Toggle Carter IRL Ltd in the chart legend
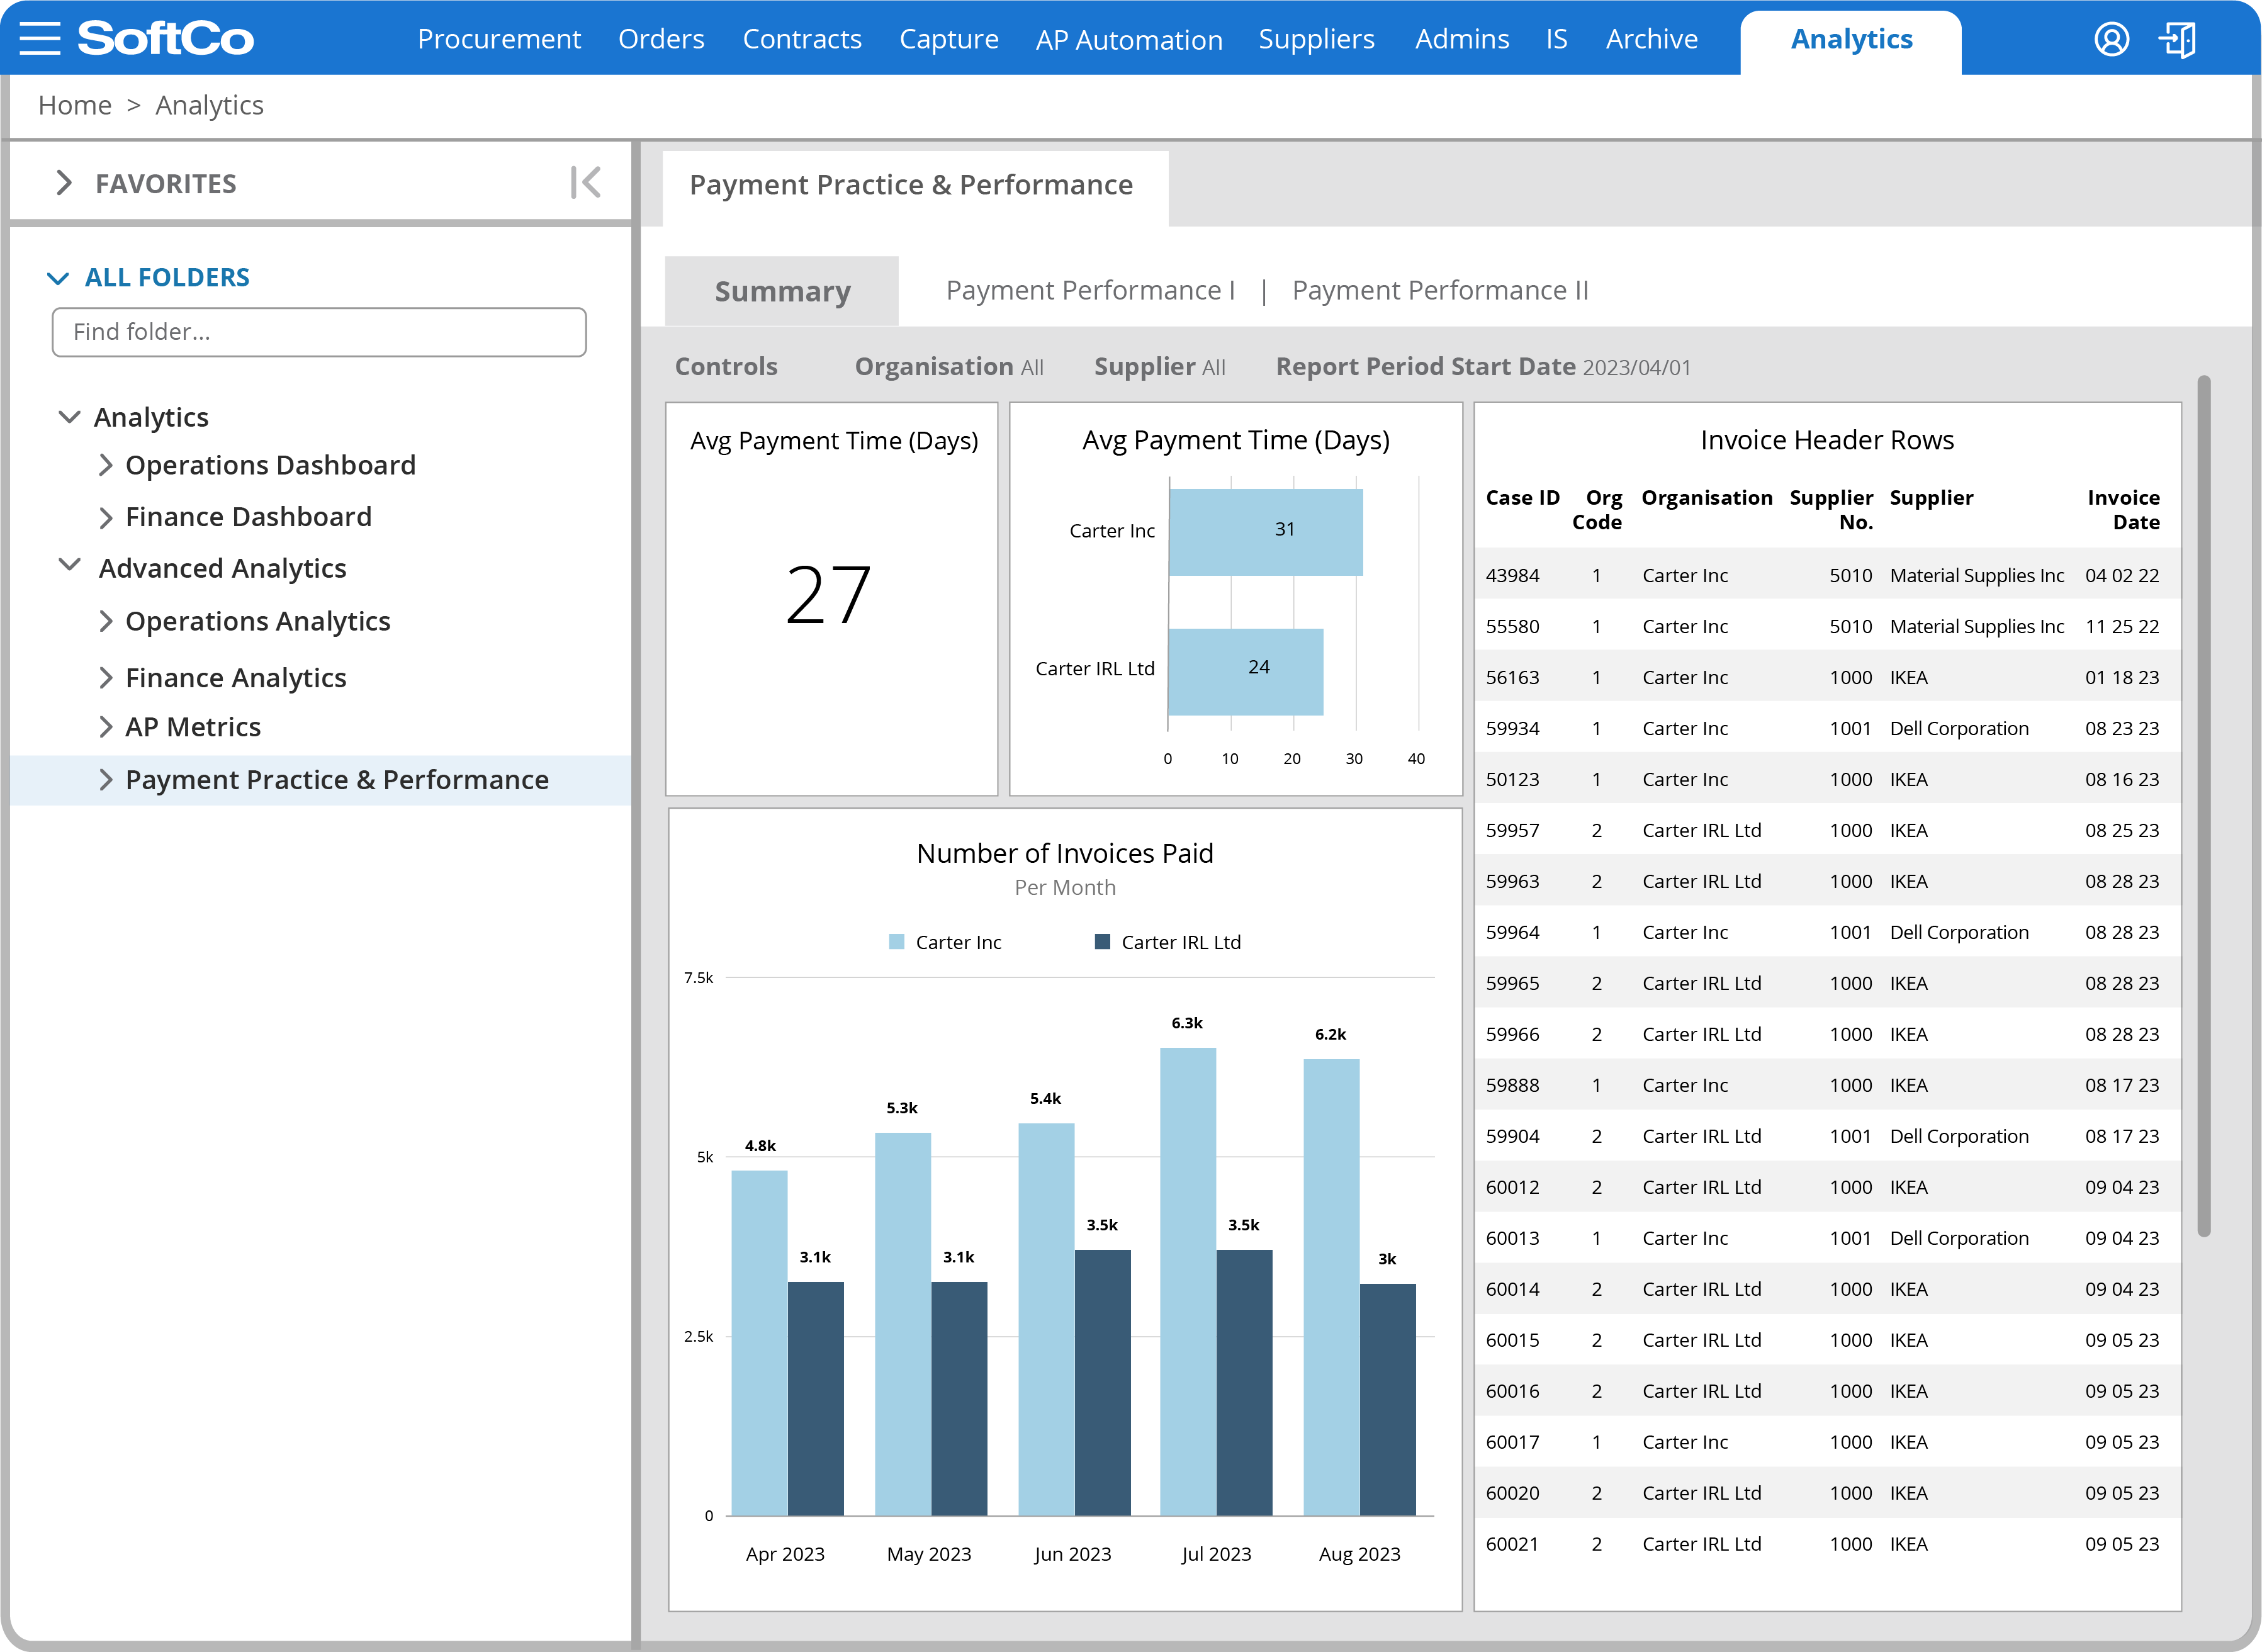Viewport: 2262px width, 1652px height. tap(1168, 941)
